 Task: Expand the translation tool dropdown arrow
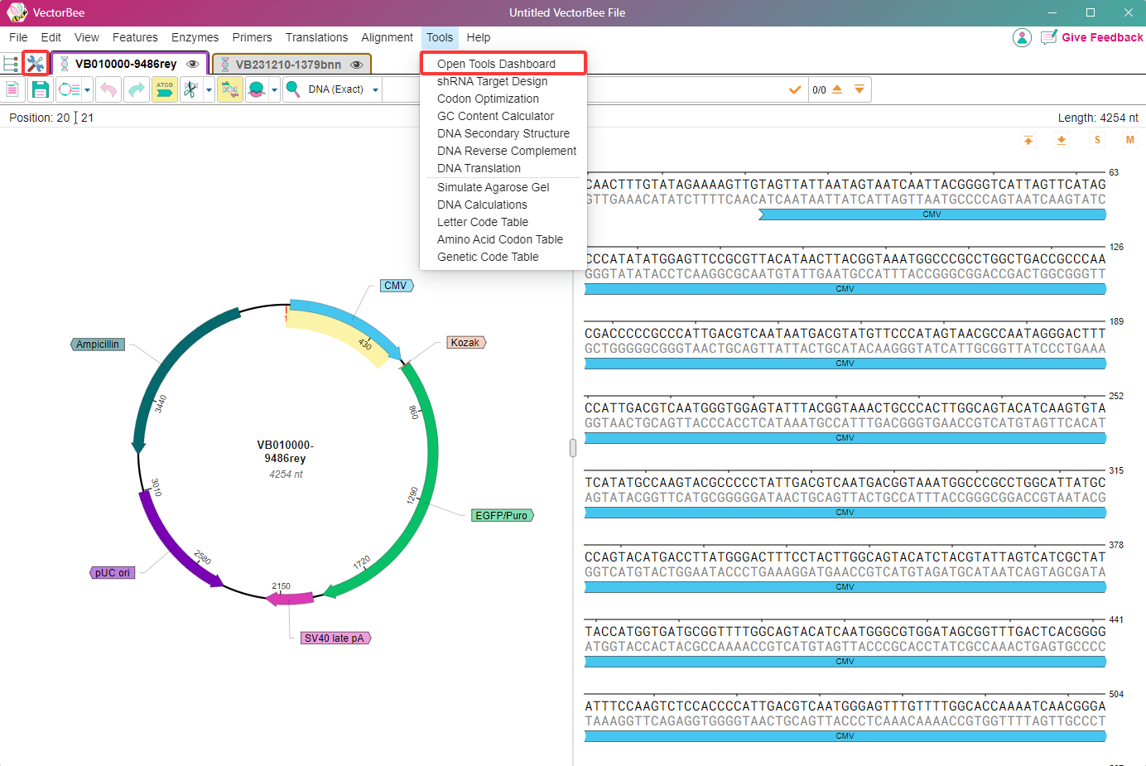click(x=274, y=90)
